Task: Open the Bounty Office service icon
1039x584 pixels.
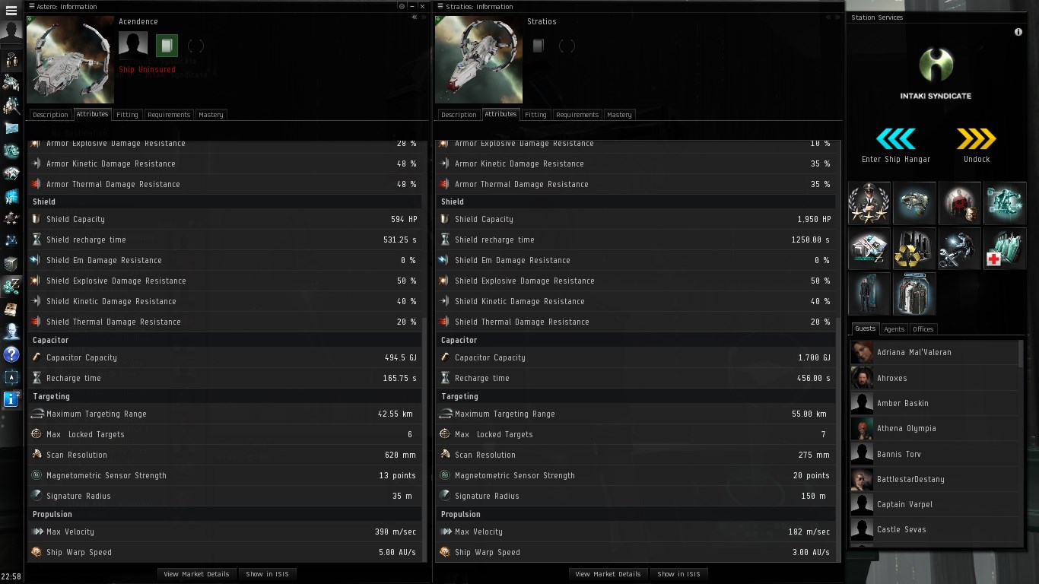Action: 959,203
